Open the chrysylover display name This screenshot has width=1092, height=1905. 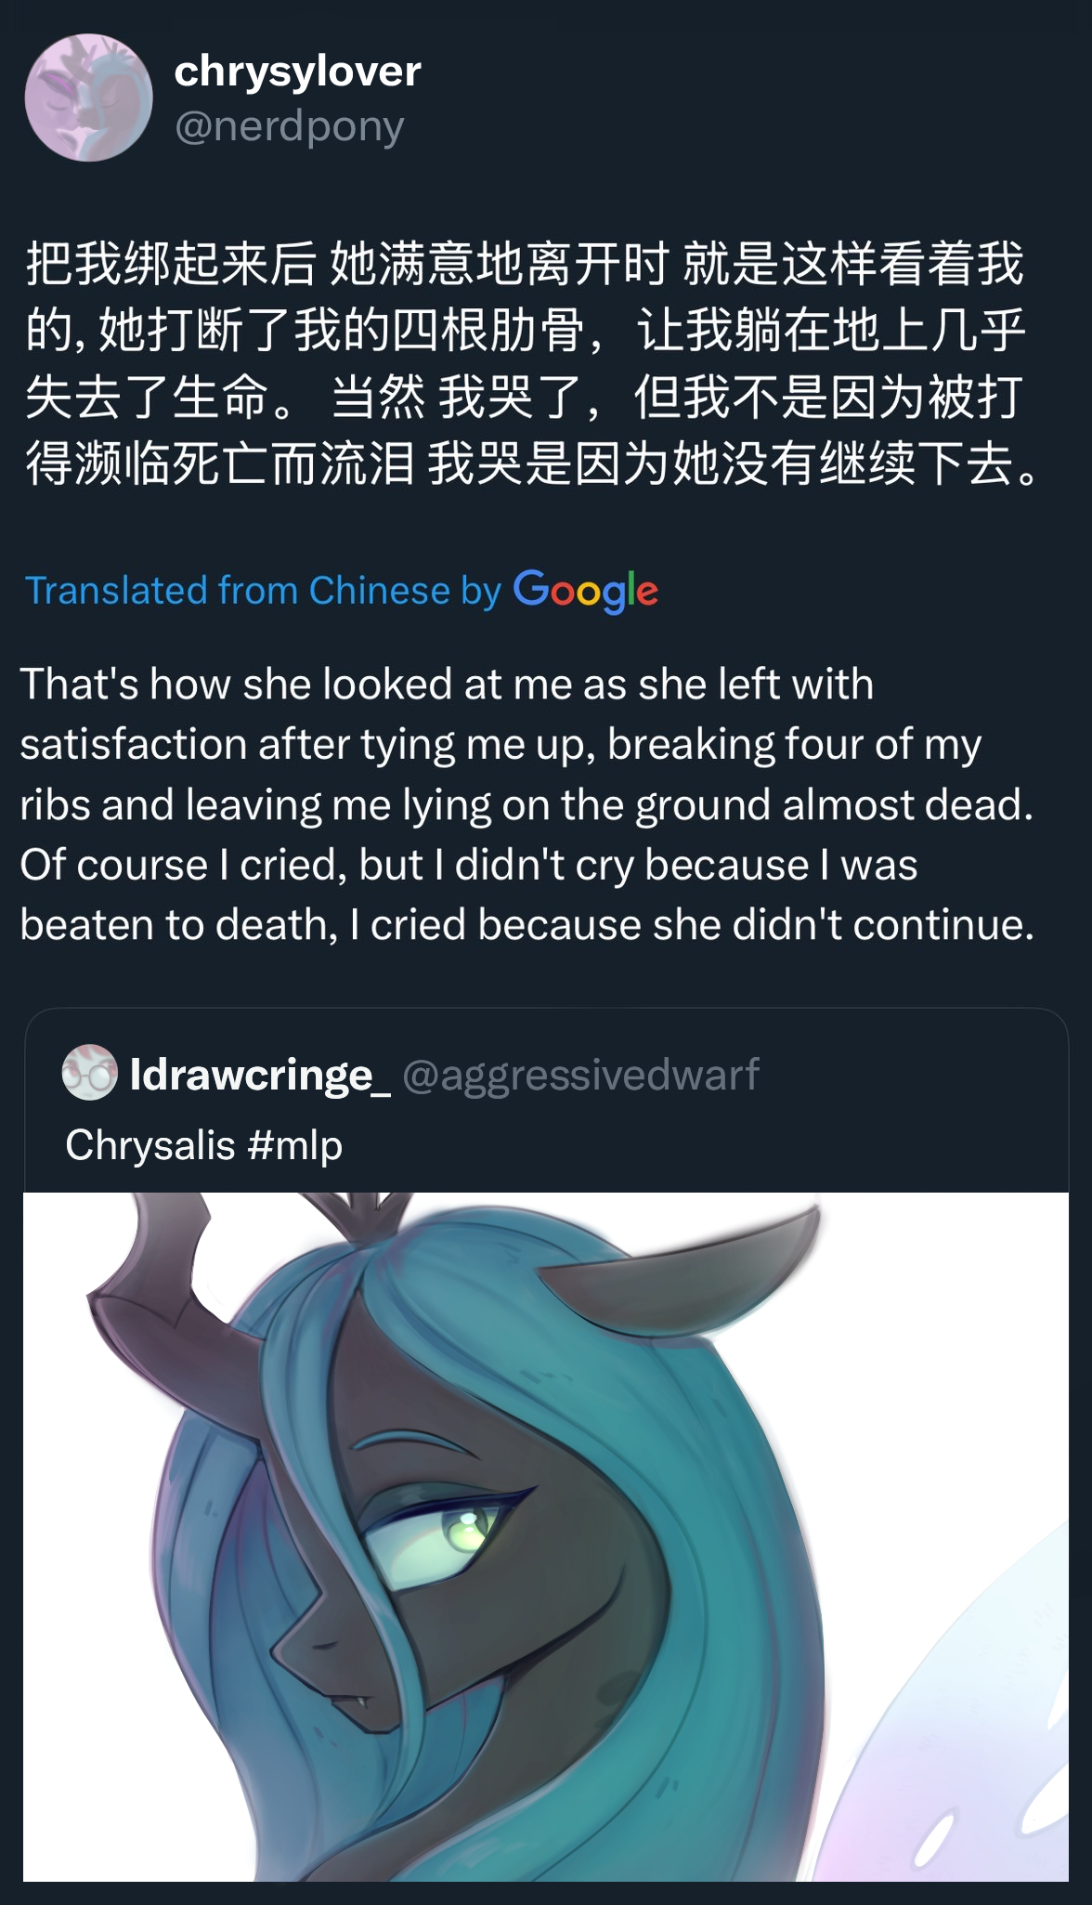click(297, 72)
